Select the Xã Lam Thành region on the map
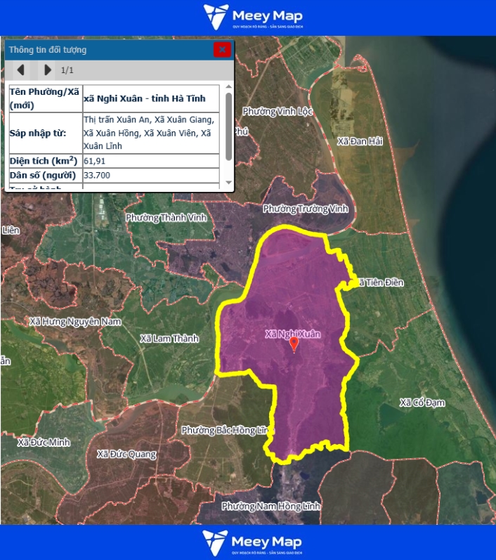 point(169,339)
